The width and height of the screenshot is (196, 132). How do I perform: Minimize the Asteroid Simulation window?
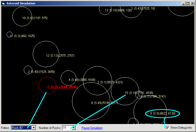click(x=183, y=3)
